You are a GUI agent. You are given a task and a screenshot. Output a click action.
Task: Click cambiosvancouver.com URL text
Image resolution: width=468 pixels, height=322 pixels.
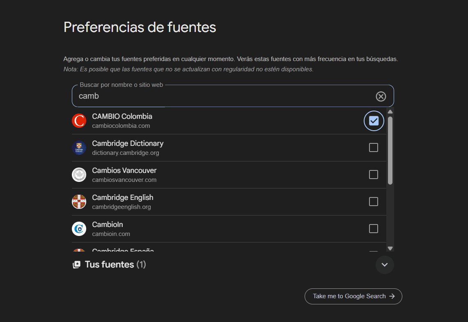[x=124, y=180]
